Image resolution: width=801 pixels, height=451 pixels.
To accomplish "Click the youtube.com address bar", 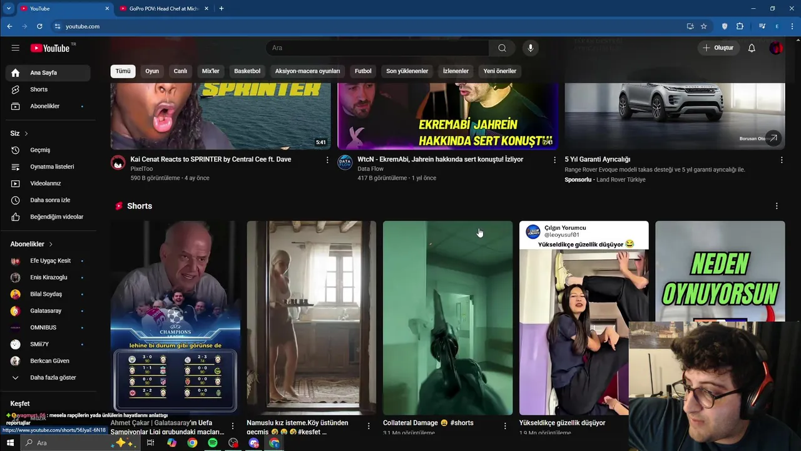I will pos(366,26).
